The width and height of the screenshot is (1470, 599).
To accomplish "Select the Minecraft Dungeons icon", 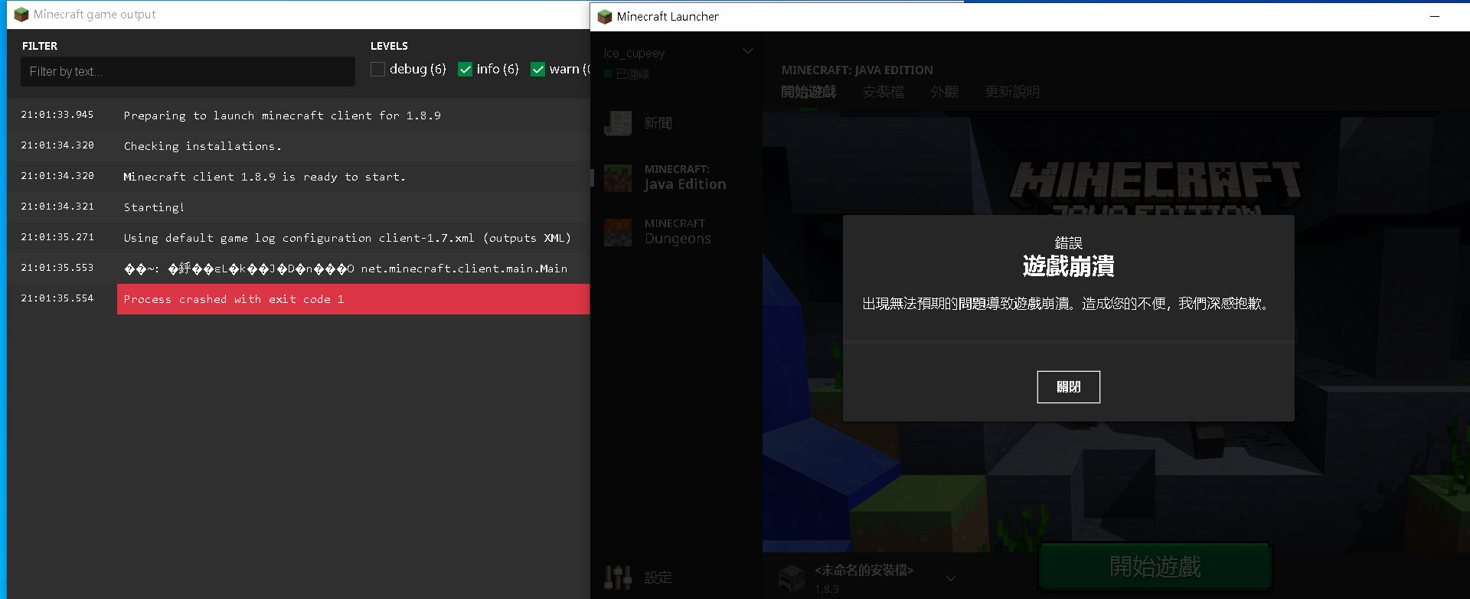I will coord(618,232).
